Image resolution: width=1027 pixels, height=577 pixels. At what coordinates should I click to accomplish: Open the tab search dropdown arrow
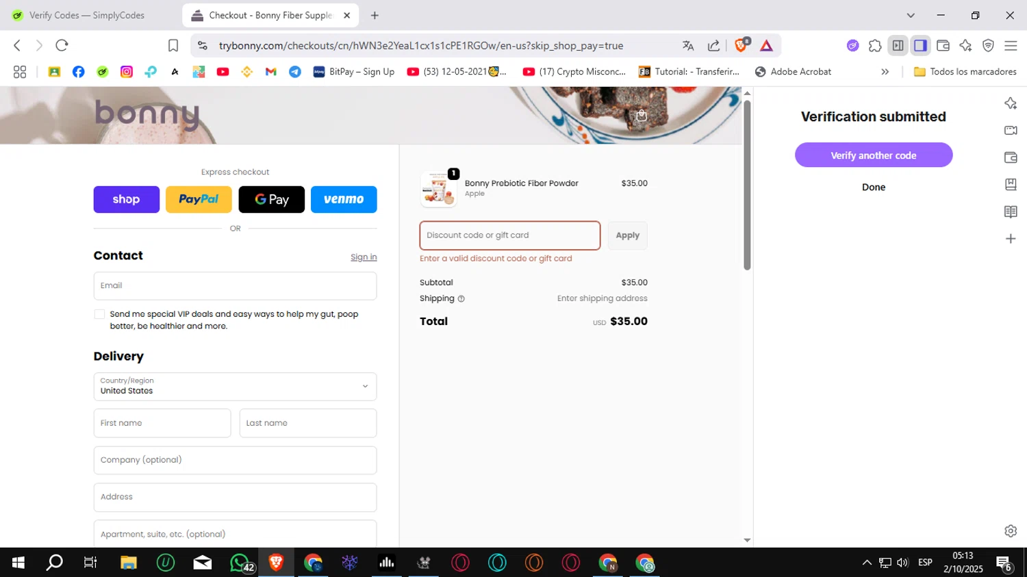(x=911, y=15)
